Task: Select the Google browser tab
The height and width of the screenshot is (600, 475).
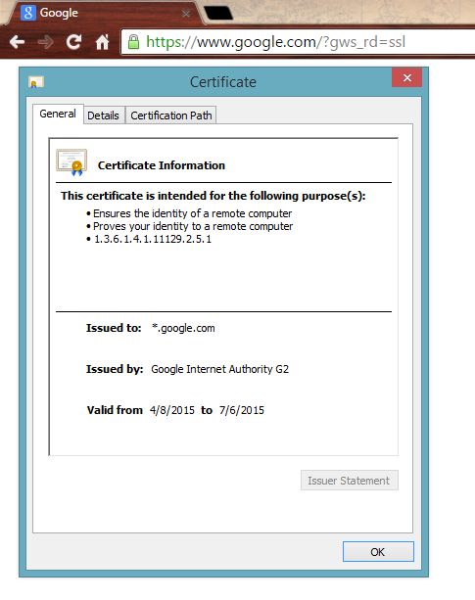Action: click(x=107, y=13)
